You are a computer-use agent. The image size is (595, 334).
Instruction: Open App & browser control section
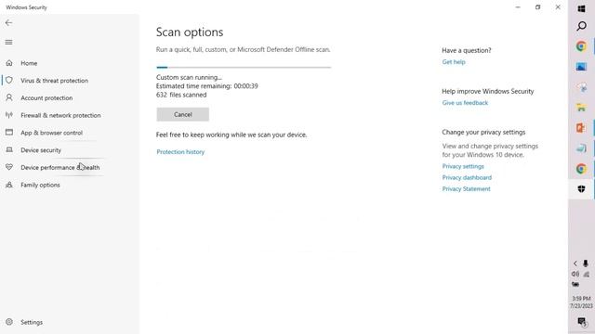pyautogui.click(x=51, y=133)
